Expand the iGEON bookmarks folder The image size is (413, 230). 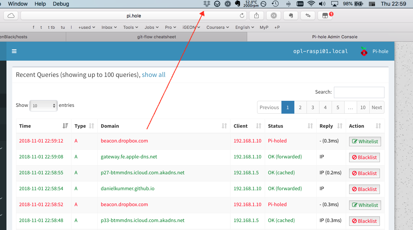(x=191, y=27)
